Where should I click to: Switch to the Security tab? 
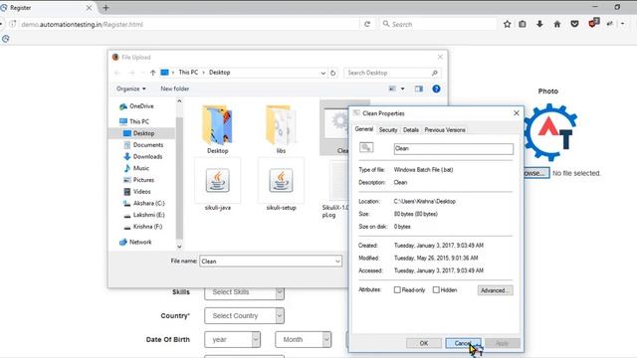[388, 130]
